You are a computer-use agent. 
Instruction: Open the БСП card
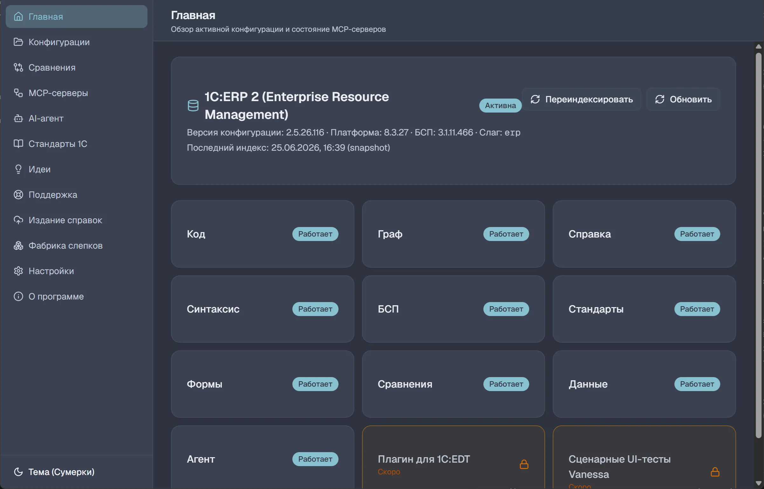coord(454,309)
